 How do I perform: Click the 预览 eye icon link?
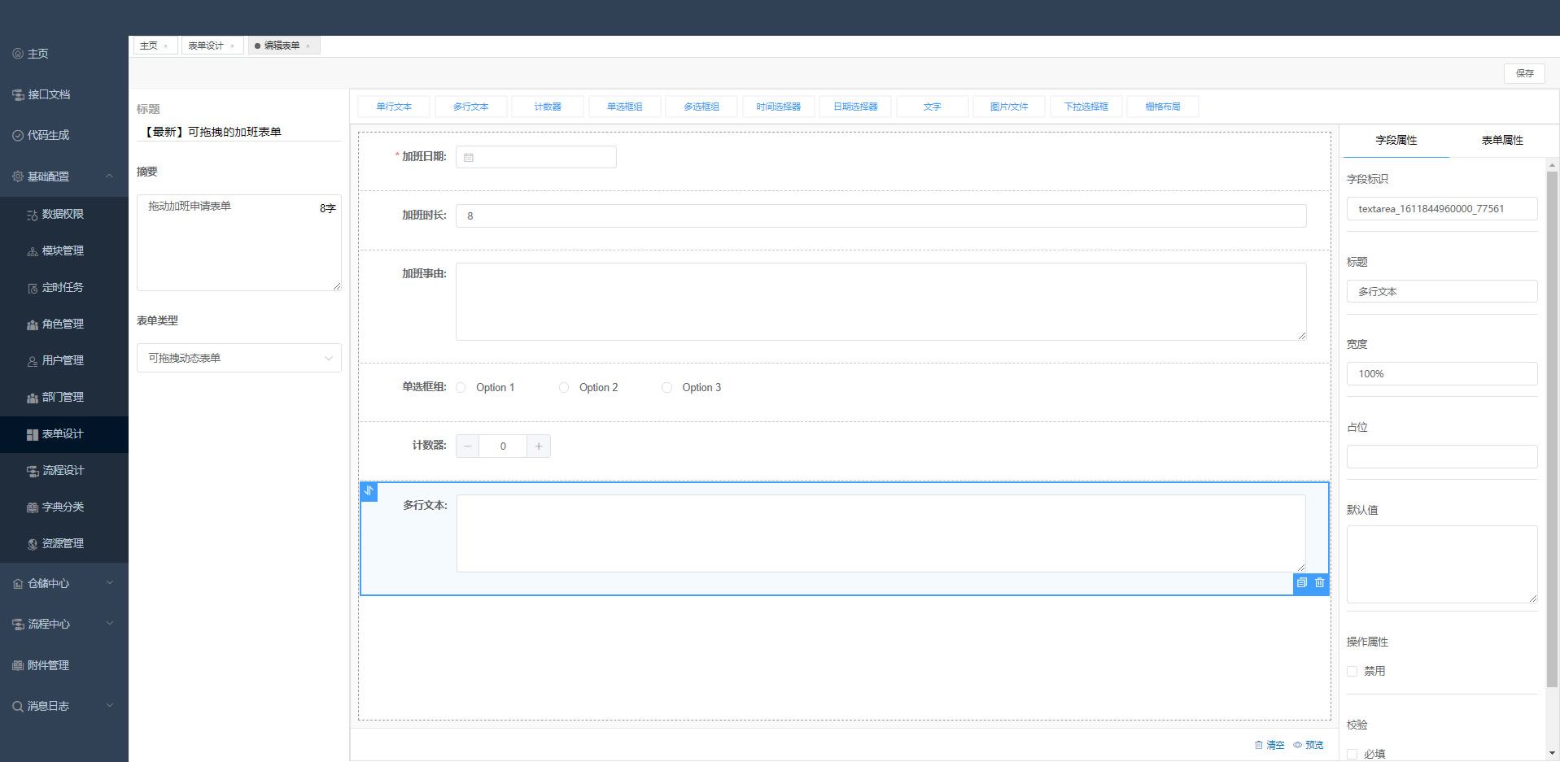pos(1309,745)
